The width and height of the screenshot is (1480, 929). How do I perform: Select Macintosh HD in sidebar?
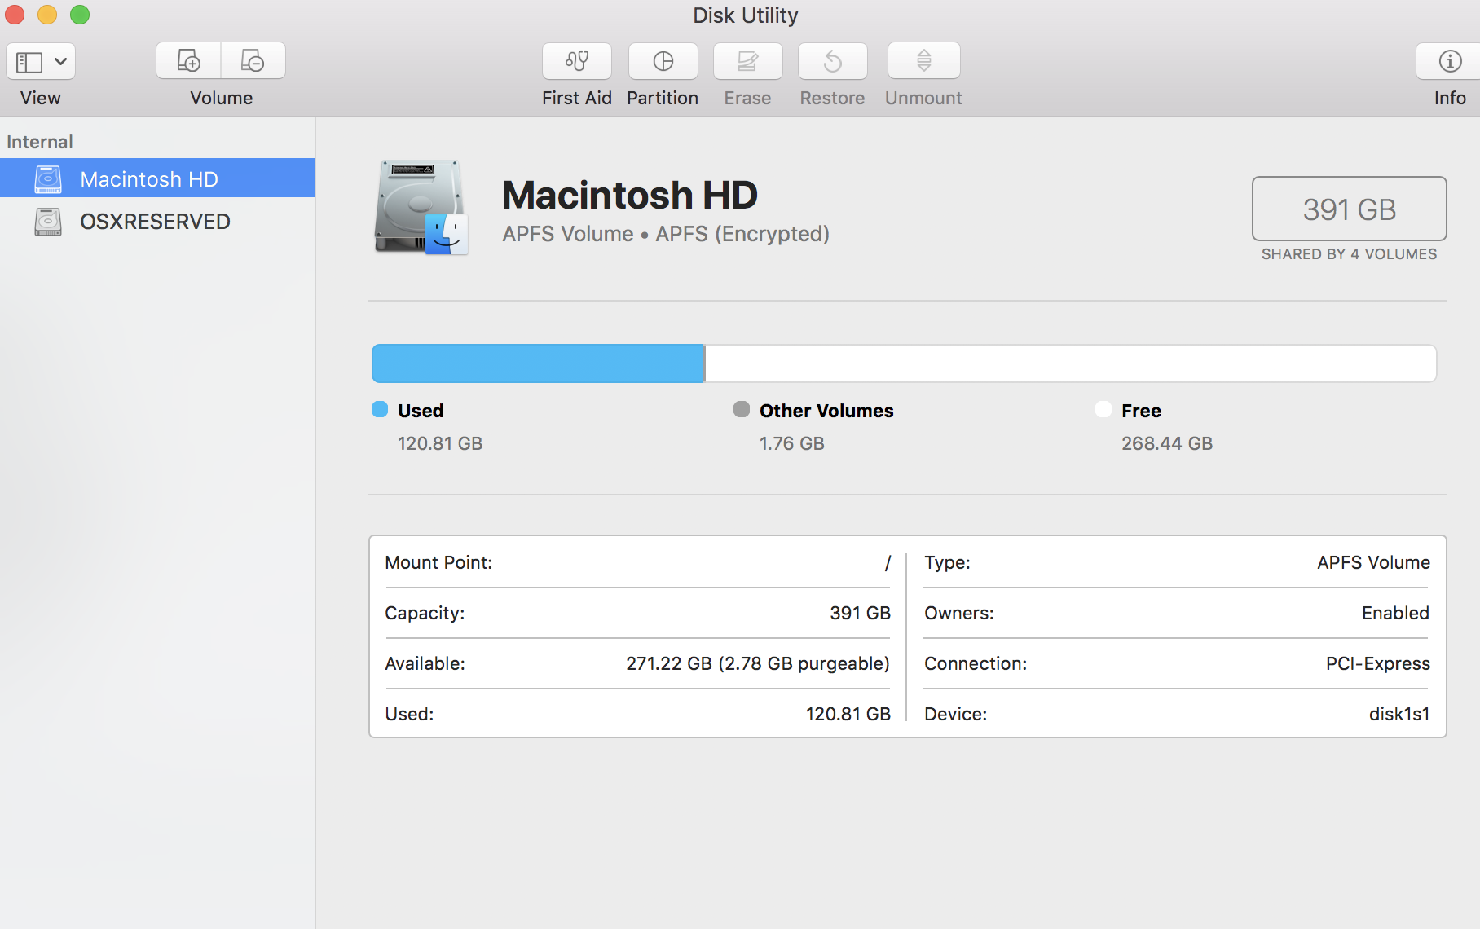(157, 178)
